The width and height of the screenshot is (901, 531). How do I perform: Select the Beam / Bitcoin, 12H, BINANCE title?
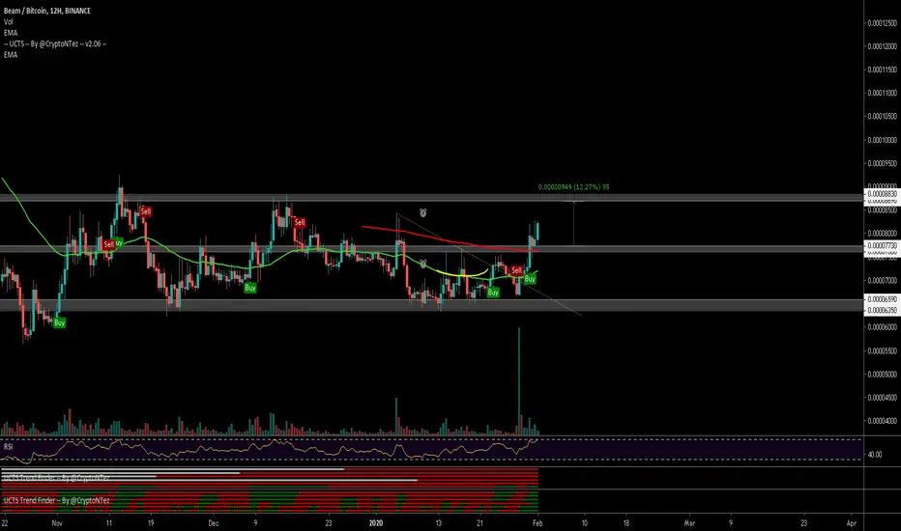[x=47, y=11]
